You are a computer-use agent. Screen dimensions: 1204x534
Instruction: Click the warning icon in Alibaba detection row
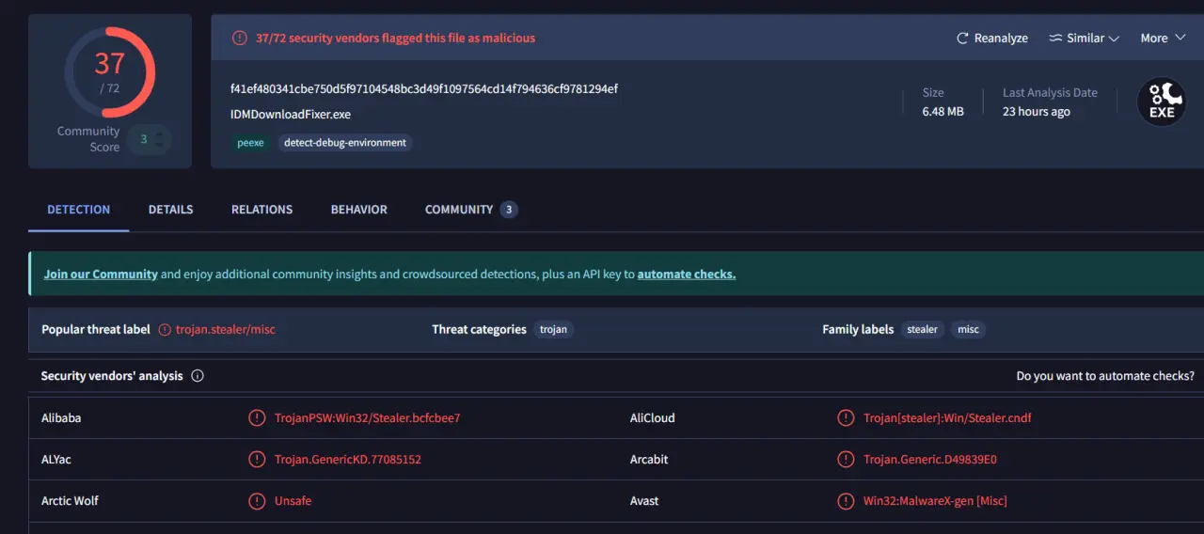click(257, 418)
